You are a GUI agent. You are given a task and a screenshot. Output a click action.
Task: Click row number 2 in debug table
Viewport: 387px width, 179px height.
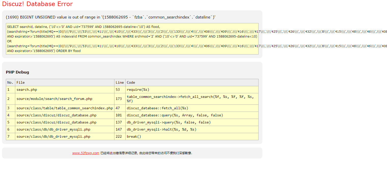(10, 99)
